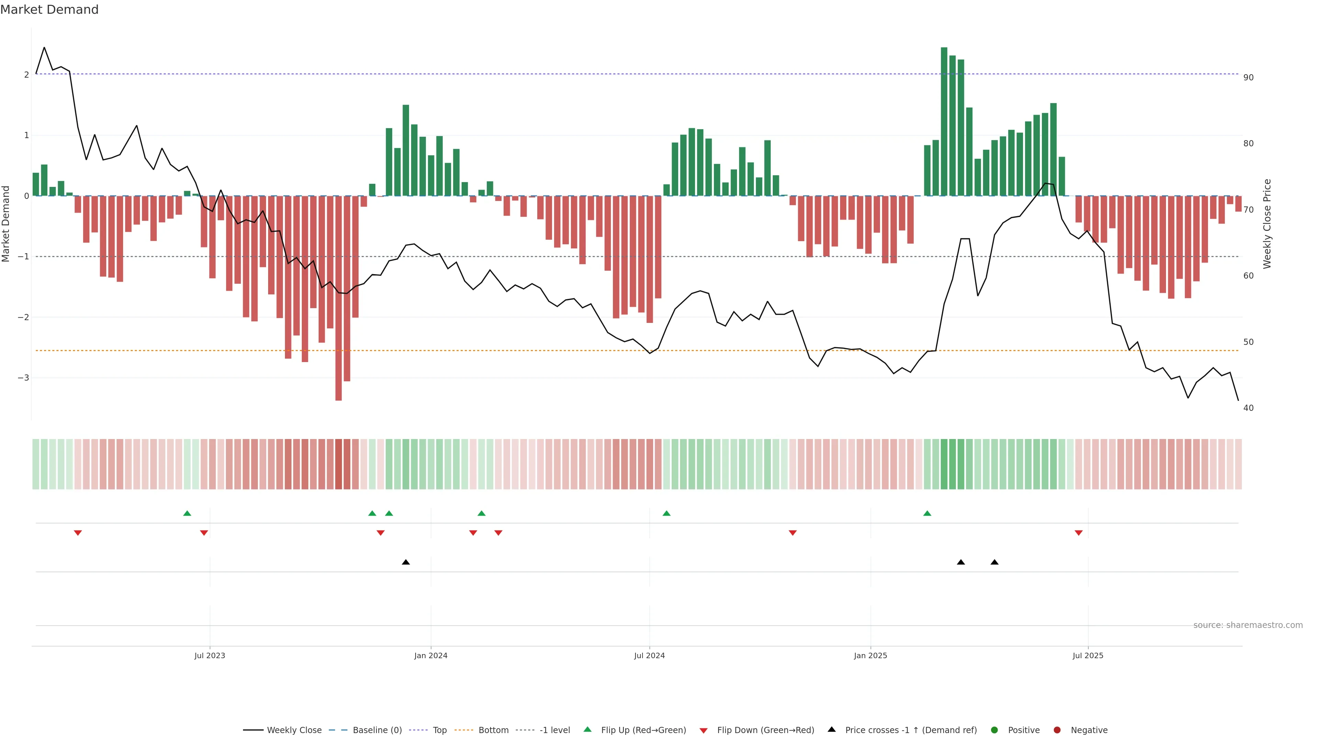Click the Market Demand chart title
This screenshot has height=742, width=1320.
point(49,10)
